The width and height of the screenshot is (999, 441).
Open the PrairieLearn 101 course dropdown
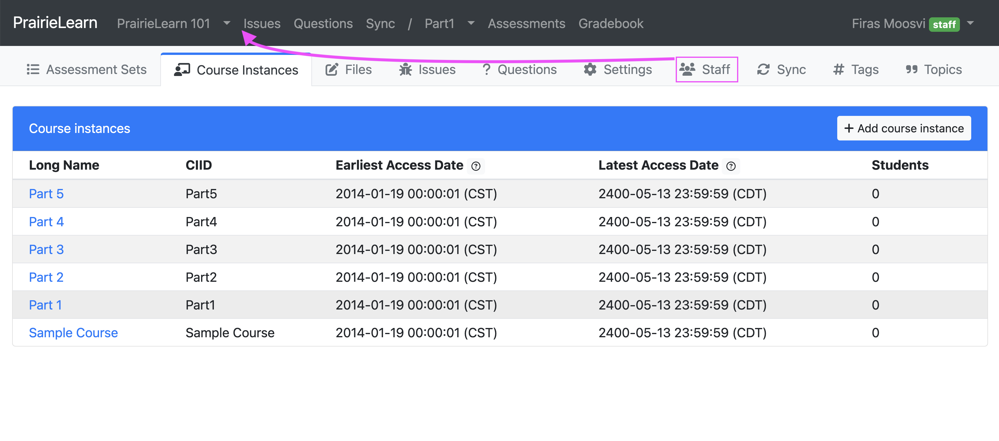[227, 23]
